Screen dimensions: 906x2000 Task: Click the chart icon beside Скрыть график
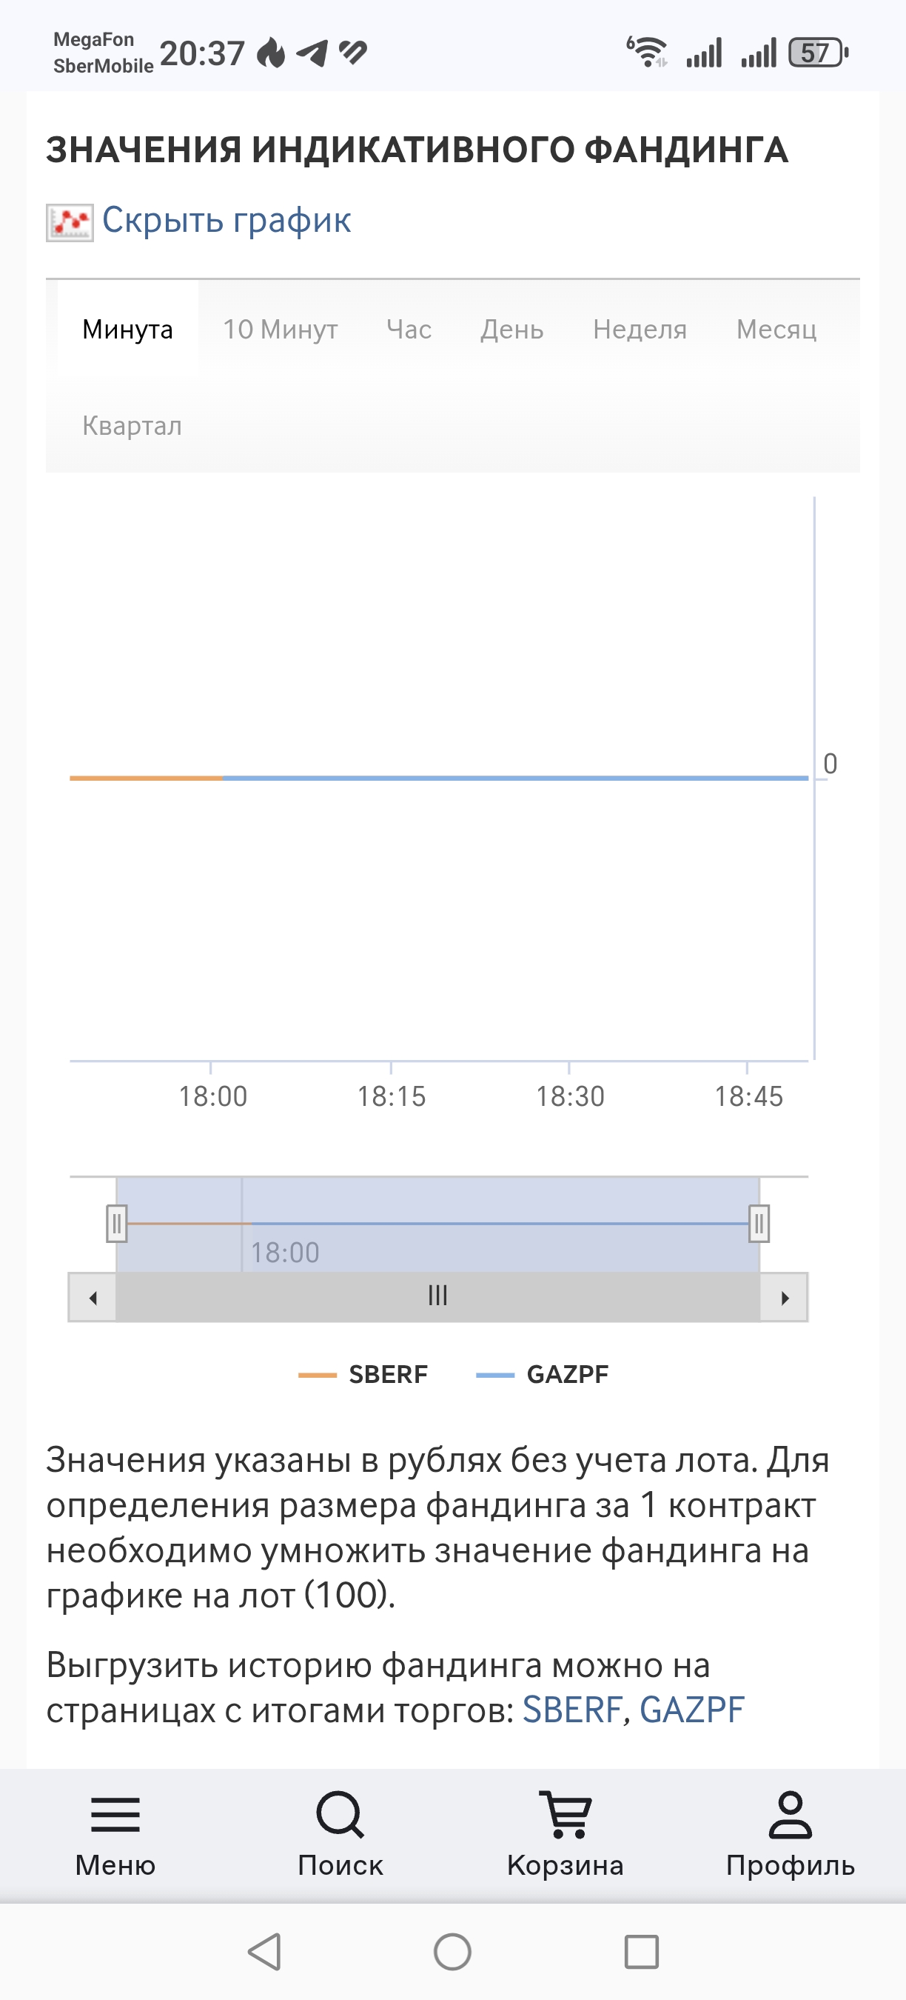(x=70, y=223)
